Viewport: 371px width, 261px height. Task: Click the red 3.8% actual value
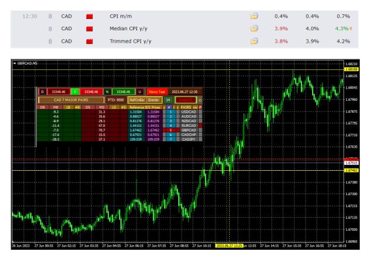coord(281,42)
